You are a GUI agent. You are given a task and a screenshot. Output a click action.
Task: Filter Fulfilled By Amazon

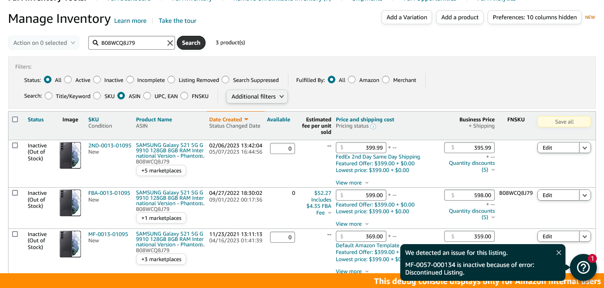(352, 80)
